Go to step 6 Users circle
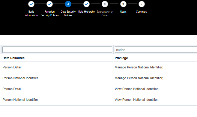Viewport: 197px width, 117px height. click(123, 4)
